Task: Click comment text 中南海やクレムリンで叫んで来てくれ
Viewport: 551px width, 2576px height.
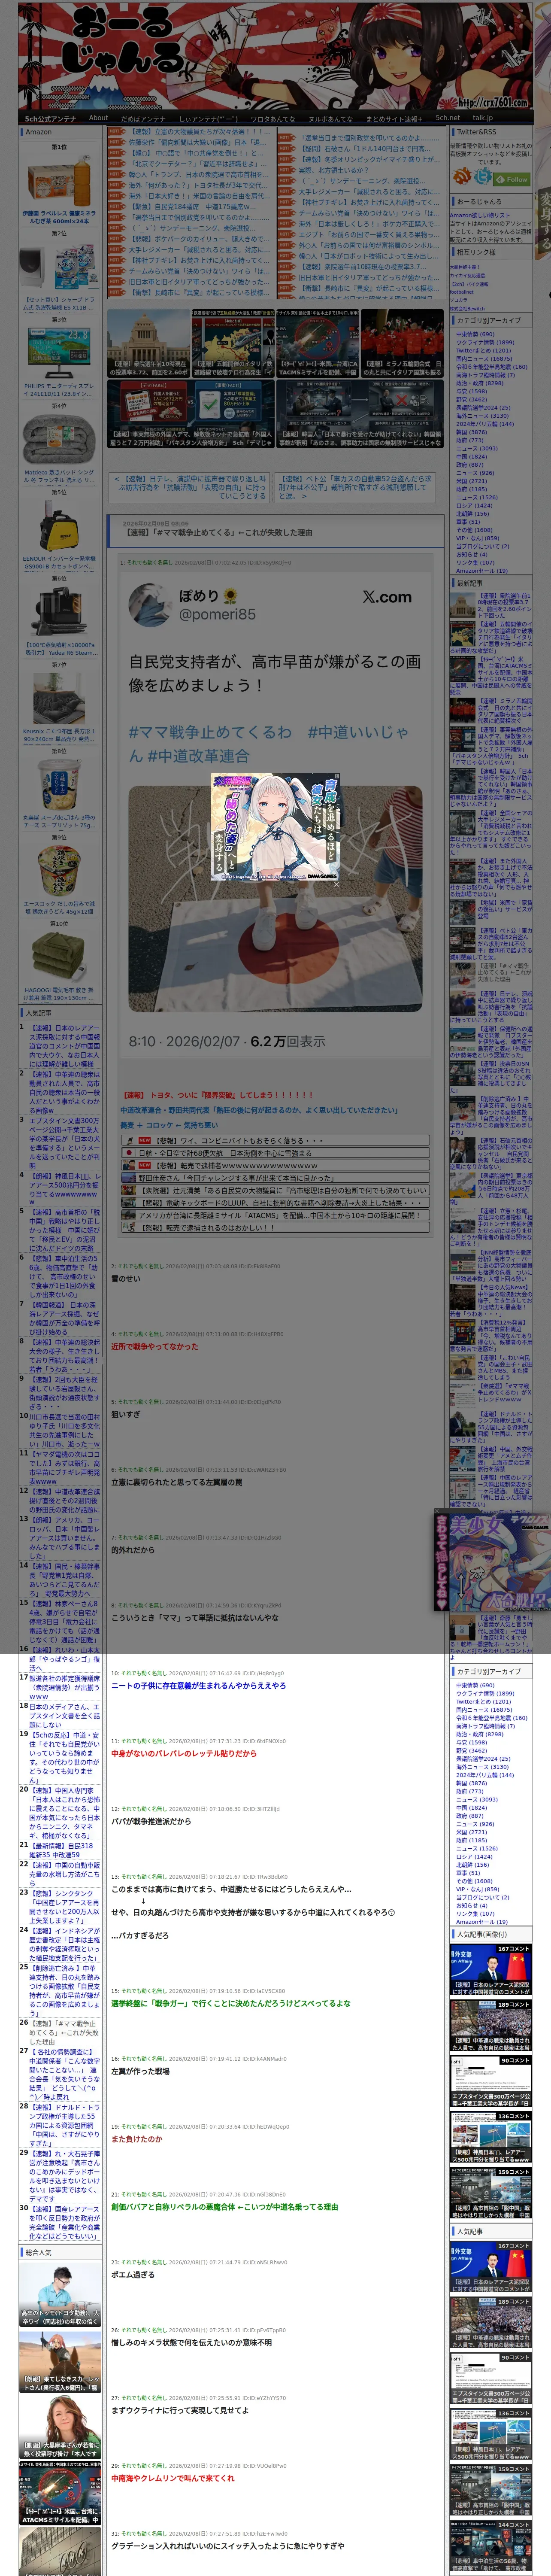Action: pos(173,2478)
